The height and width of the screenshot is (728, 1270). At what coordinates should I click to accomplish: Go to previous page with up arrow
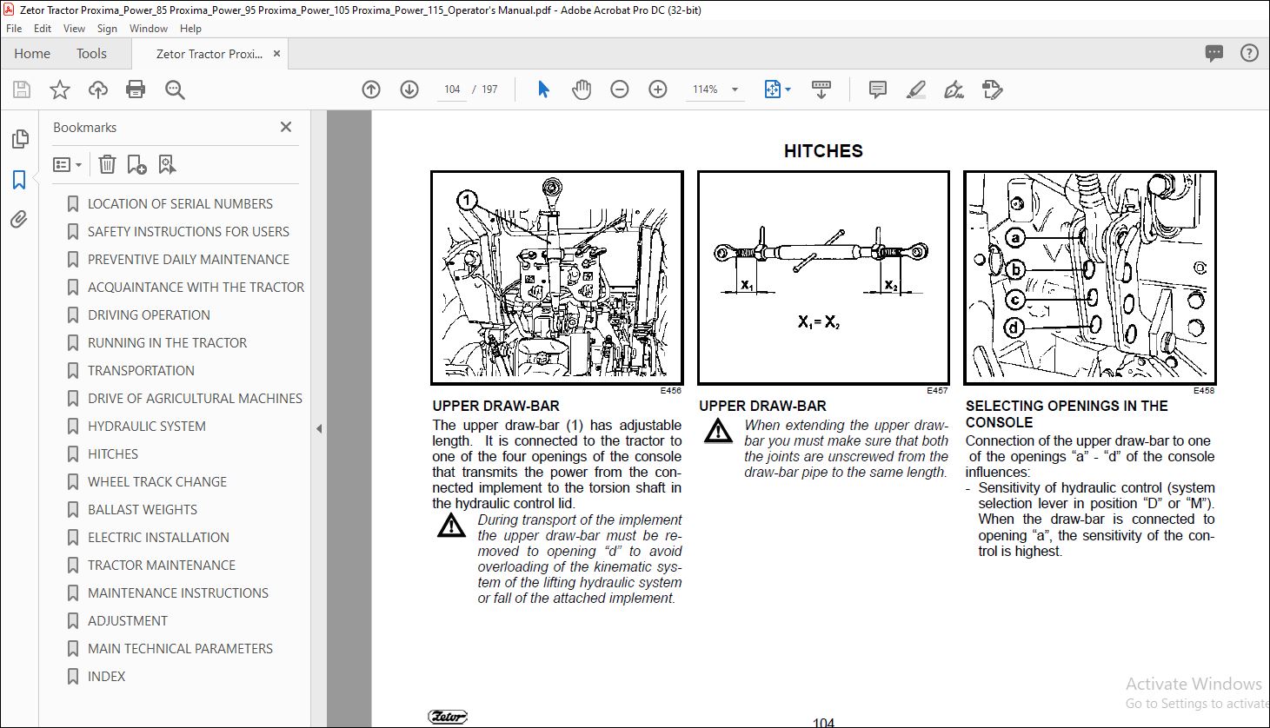tap(371, 89)
